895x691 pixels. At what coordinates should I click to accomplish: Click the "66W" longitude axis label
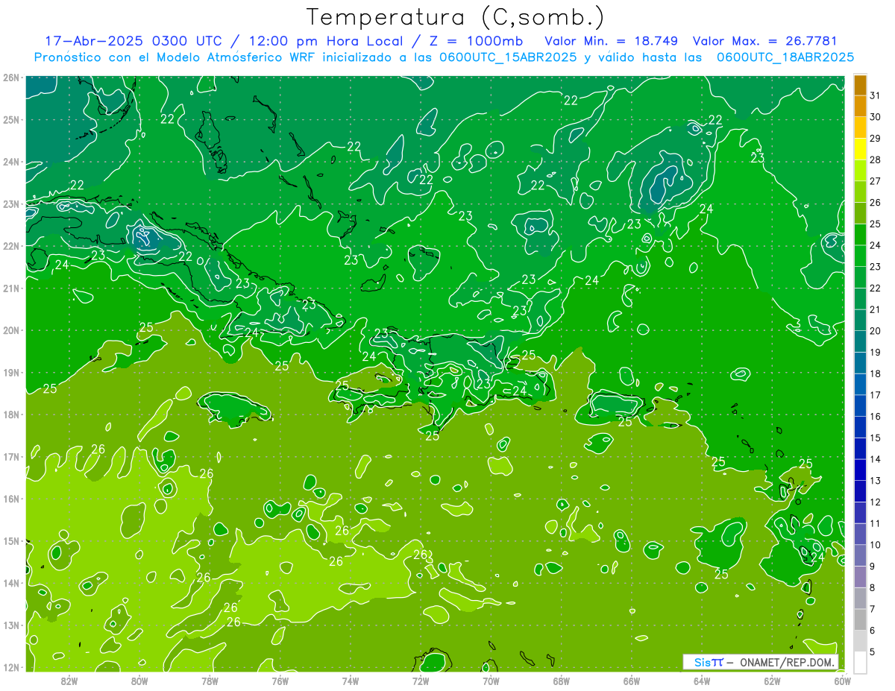[x=632, y=681]
